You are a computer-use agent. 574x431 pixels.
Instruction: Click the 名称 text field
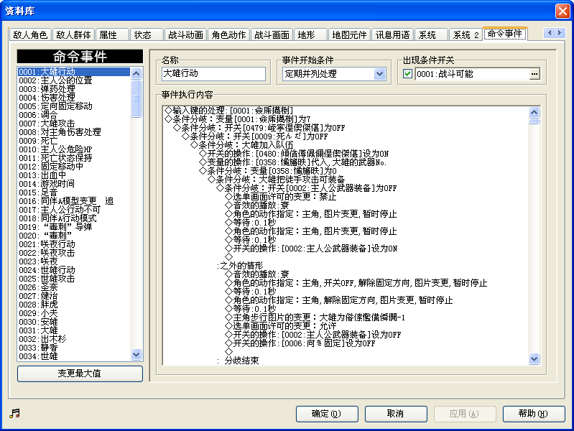pyautogui.click(x=213, y=74)
